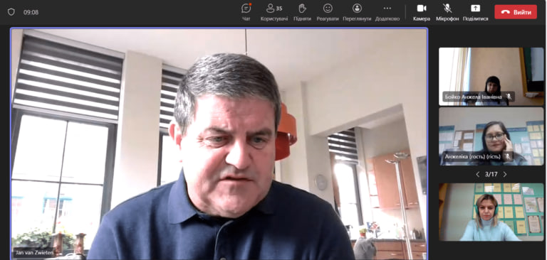The image size is (547, 260).
Task: Raise hand with Підняти icon
Action: tap(302, 12)
